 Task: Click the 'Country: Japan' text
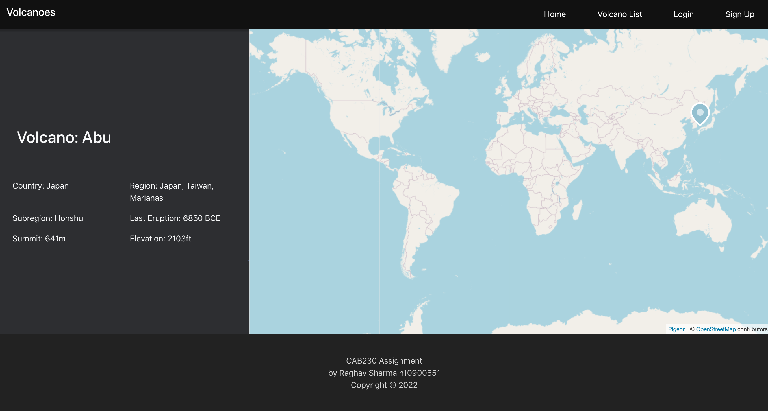coord(40,186)
